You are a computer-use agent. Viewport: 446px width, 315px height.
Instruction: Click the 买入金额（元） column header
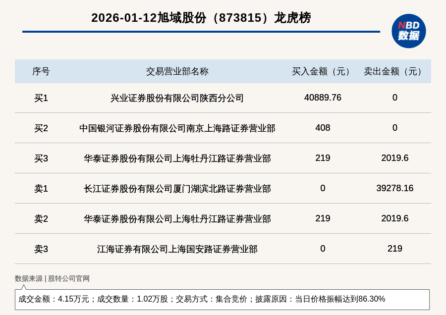[x=322, y=71]
